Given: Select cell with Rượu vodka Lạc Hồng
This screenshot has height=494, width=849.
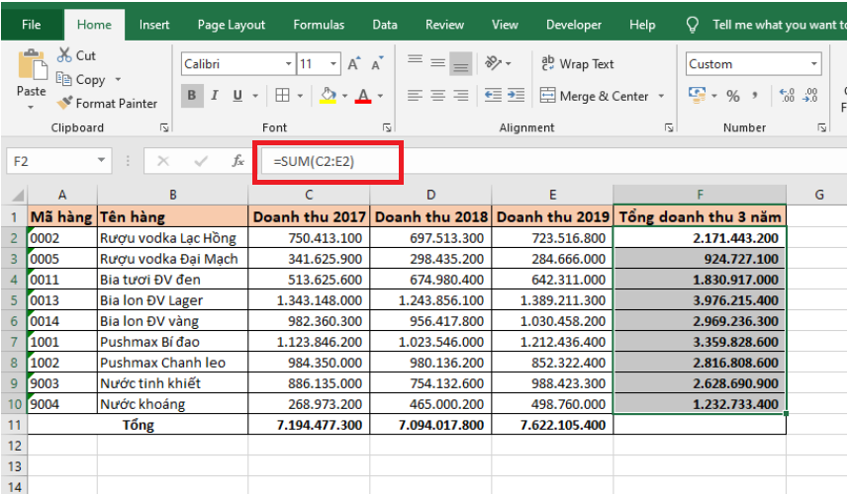Looking at the screenshot, I should [x=173, y=238].
